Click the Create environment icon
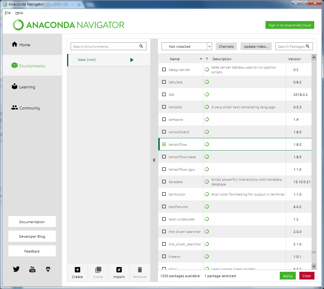The image size is (324, 289). click(77, 270)
